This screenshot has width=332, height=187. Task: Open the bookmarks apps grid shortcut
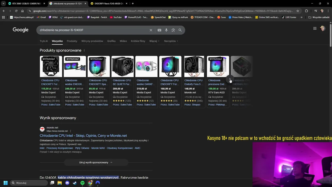pyautogui.click(x=3, y=17)
